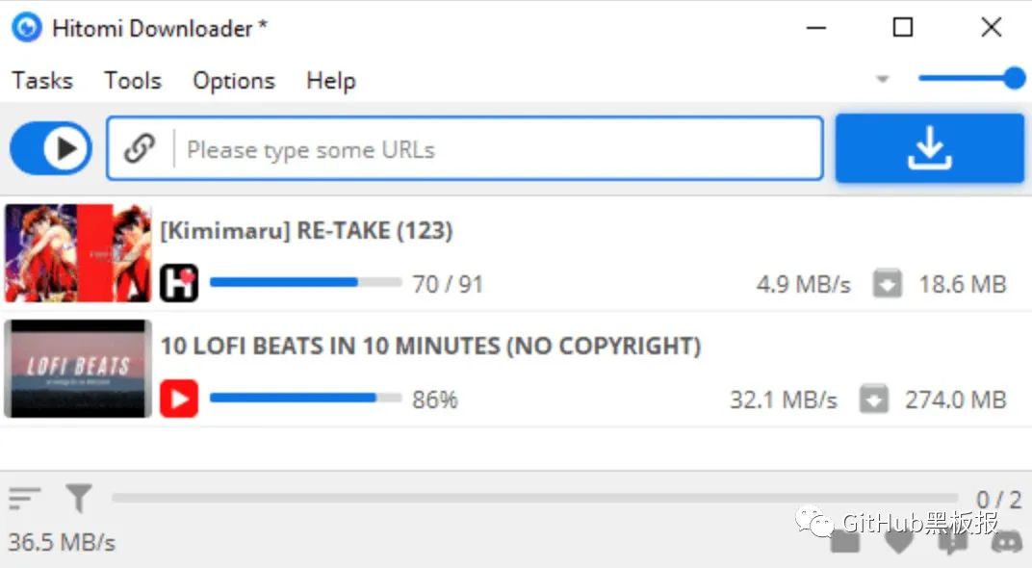Open the Options menu
Image resolution: width=1032 pixels, height=568 pixels.
[234, 80]
